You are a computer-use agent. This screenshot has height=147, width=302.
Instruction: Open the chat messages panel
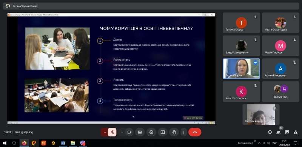287,132
